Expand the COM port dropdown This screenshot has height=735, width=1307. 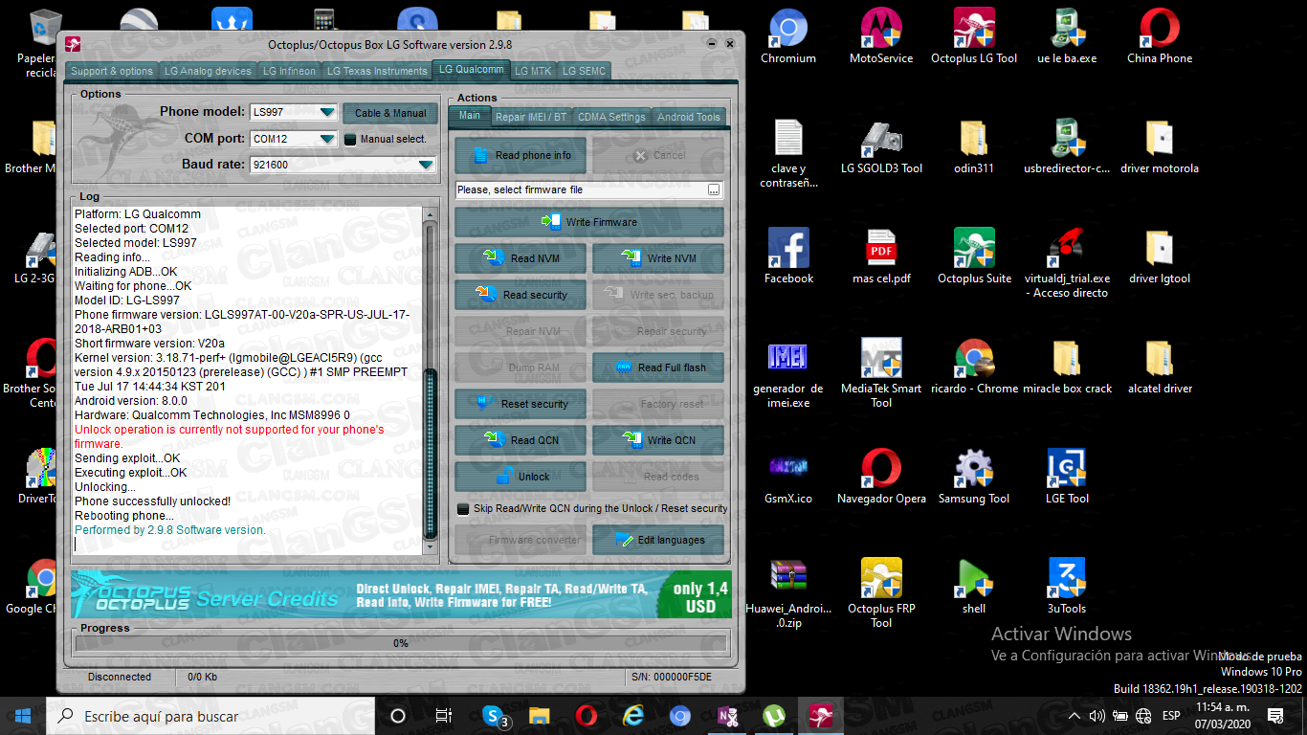coord(328,139)
